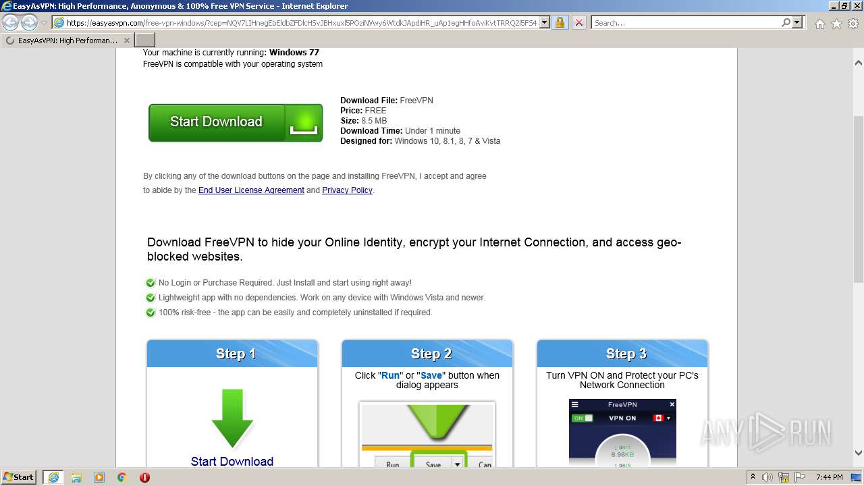Open End User License Agreement link
The image size is (864, 486).
251,190
